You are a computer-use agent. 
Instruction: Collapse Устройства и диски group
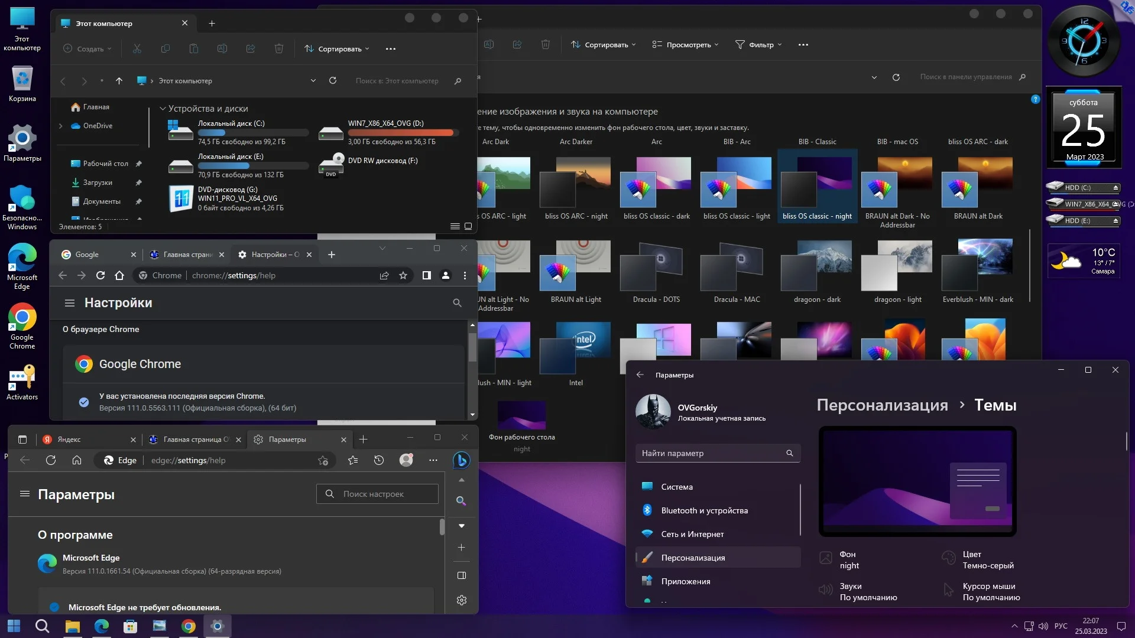[x=163, y=109]
